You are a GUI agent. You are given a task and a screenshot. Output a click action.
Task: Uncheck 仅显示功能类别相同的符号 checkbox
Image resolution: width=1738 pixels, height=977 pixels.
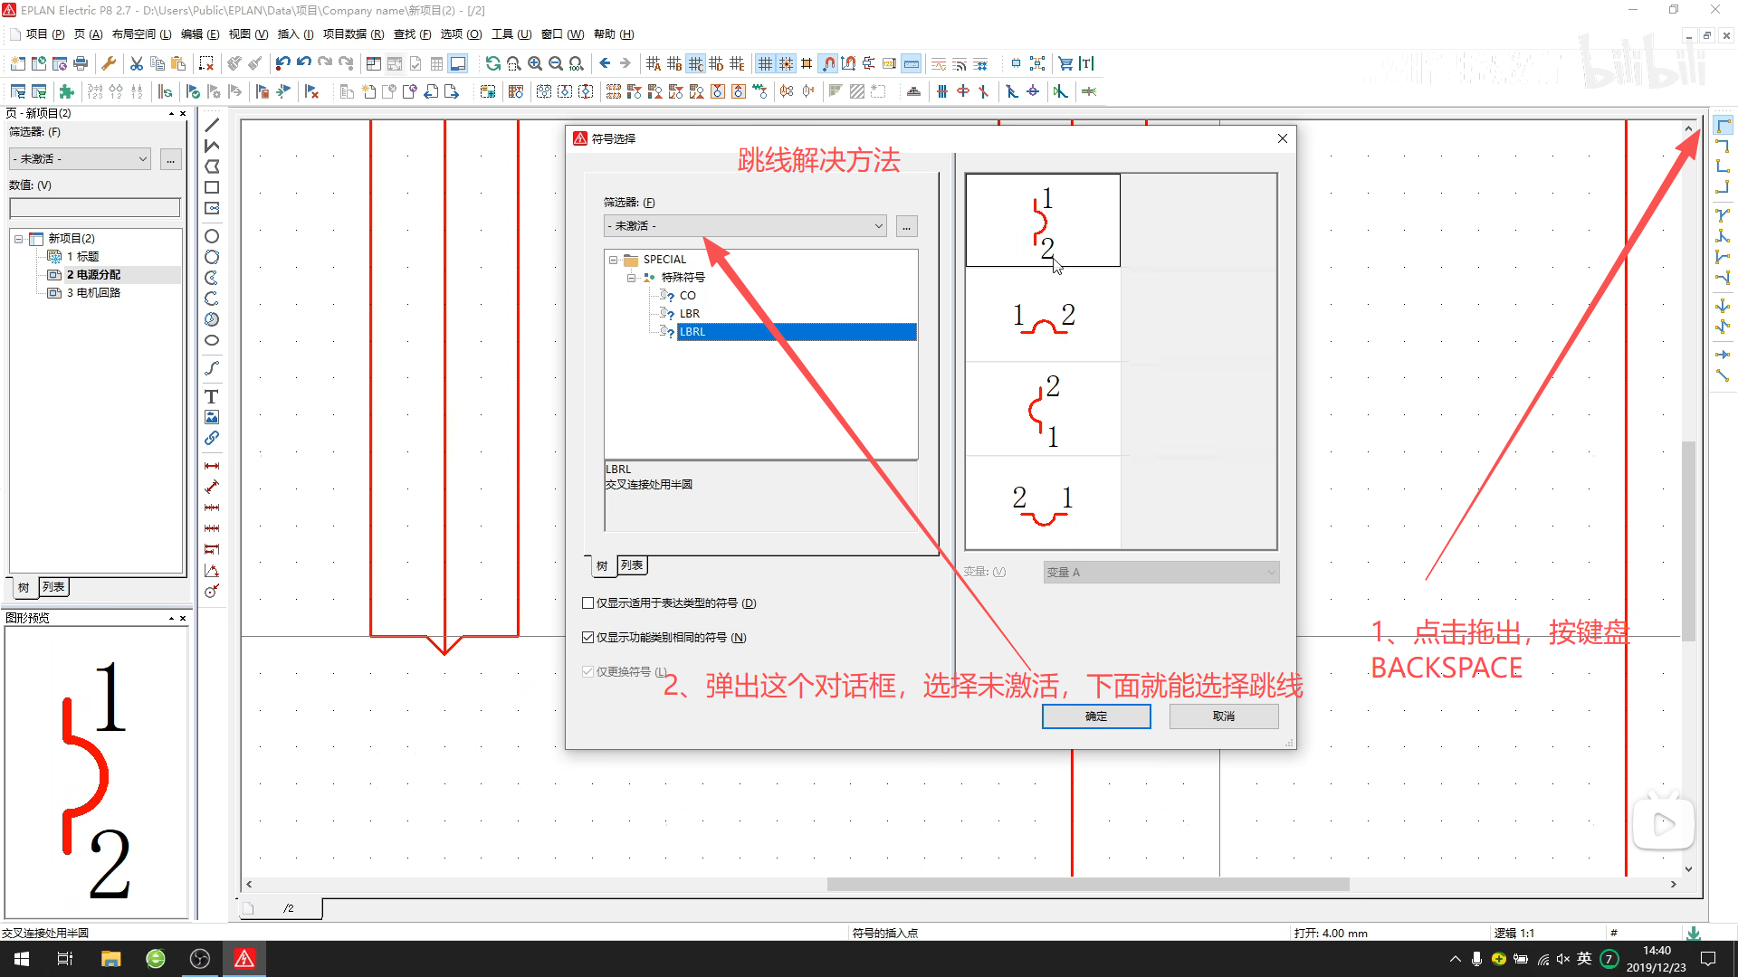pyautogui.click(x=588, y=638)
